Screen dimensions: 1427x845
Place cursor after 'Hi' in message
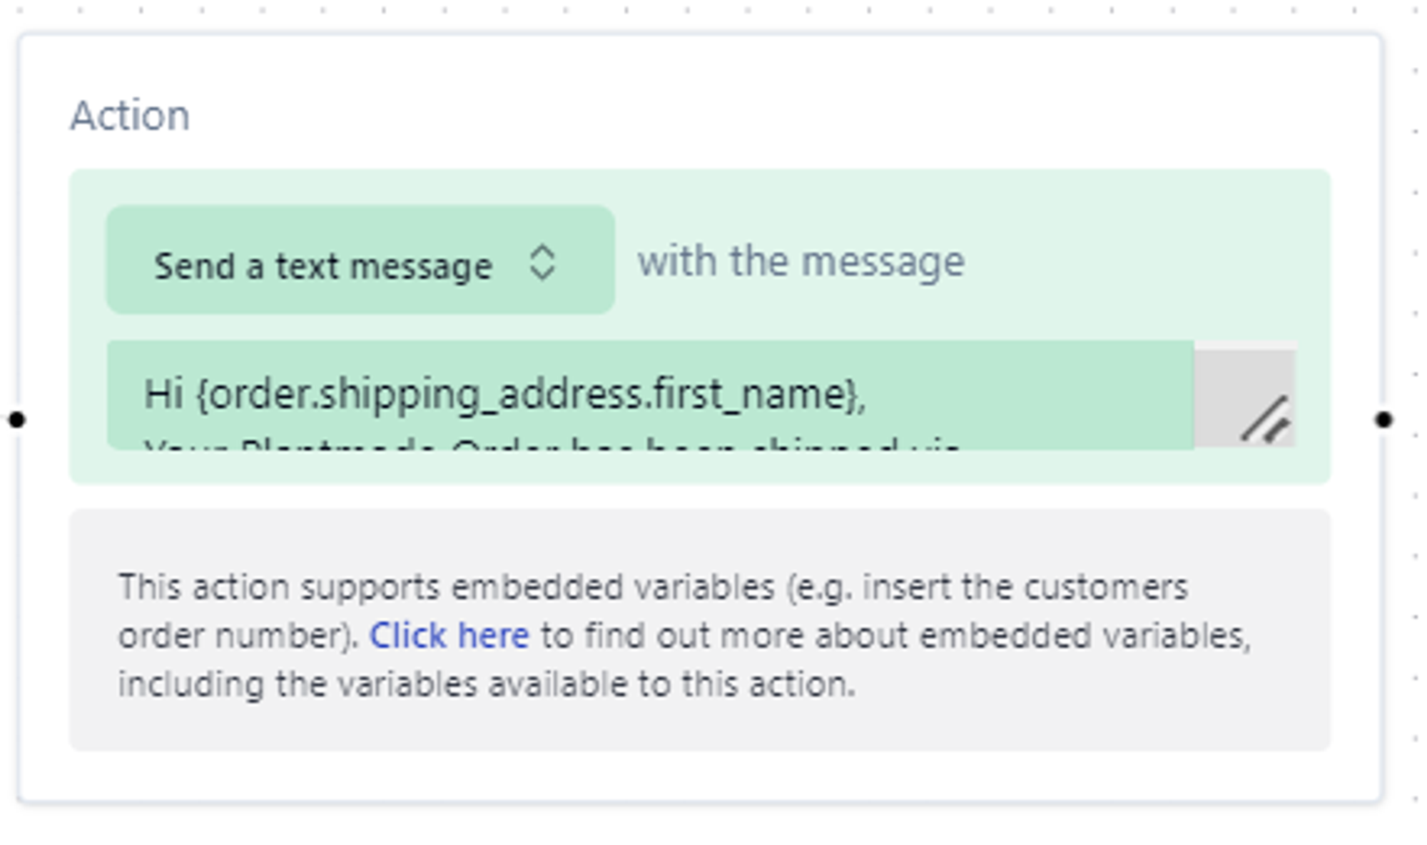[185, 395]
